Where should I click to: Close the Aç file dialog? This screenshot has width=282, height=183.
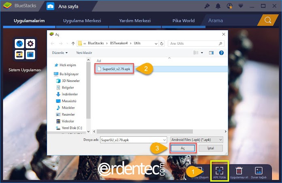click(x=224, y=34)
